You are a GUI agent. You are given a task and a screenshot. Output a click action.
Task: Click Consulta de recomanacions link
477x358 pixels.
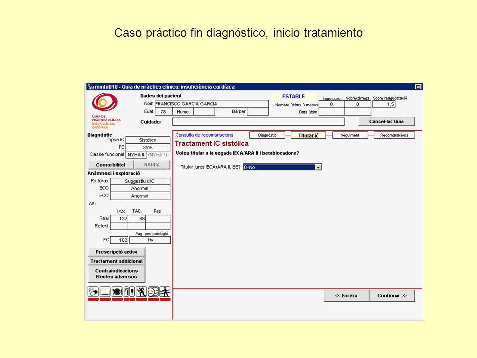pos(204,135)
